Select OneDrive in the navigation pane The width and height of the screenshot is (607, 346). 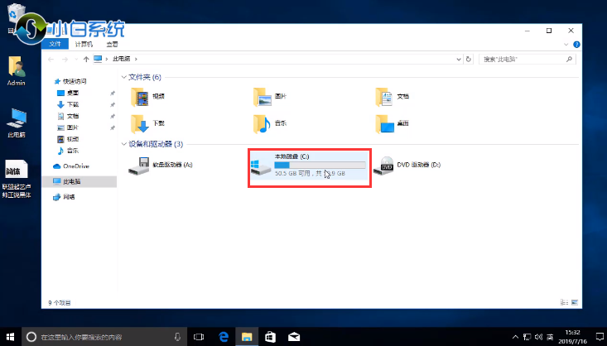pos(75,166)
